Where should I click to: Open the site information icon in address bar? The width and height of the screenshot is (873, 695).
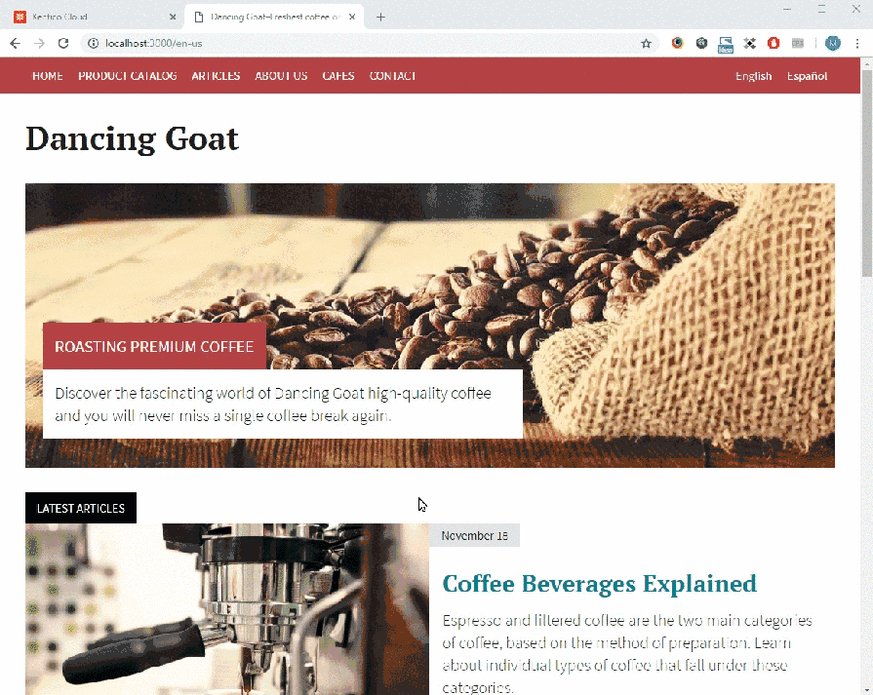click(x=93, y=44)
